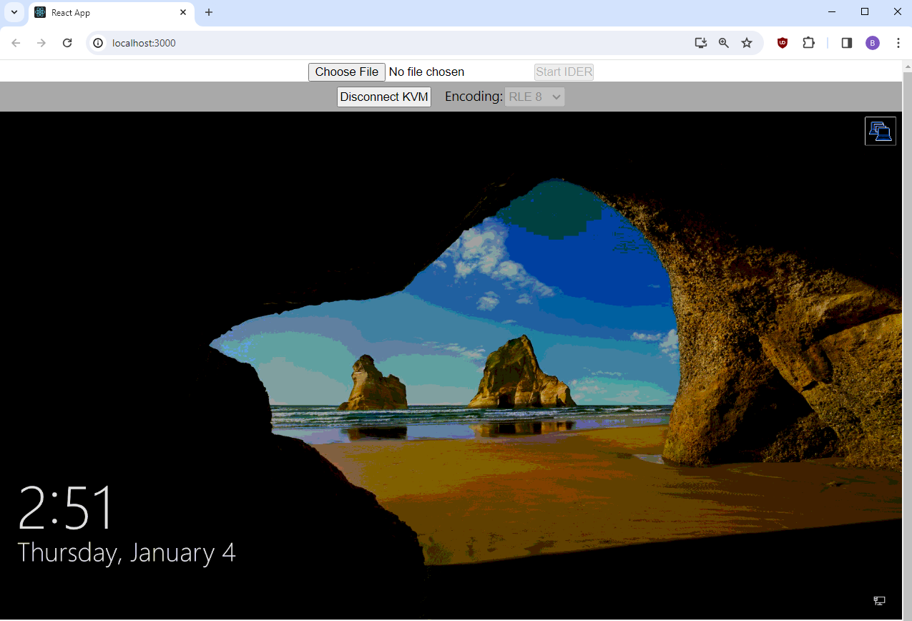
Task: Click the zoom magnifier icon in address bar
Action: pyautogui.click(x=724, y=43)
